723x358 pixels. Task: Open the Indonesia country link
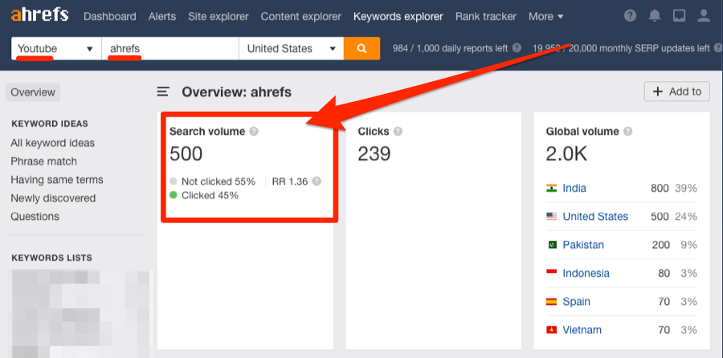point(586,273)
